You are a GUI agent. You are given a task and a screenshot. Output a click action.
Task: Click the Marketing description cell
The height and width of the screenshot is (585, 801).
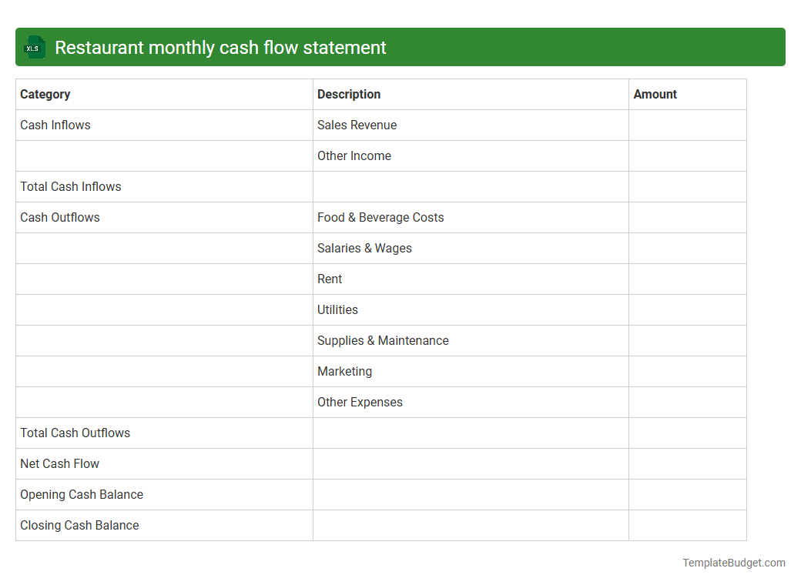pos(344,371)
